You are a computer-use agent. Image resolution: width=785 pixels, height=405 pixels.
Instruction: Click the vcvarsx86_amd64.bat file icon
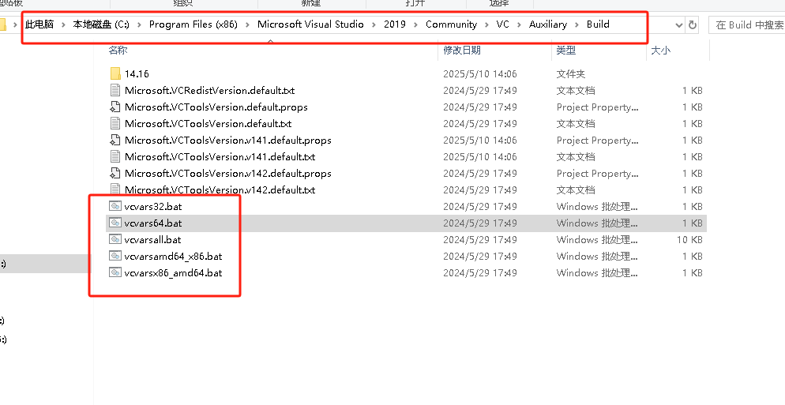pos(115,272)
